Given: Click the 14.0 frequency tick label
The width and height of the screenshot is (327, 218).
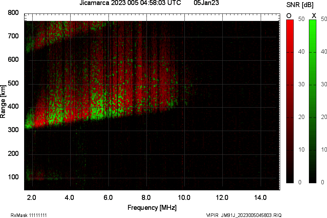Looking at the screenshot, I should [260, 197].
